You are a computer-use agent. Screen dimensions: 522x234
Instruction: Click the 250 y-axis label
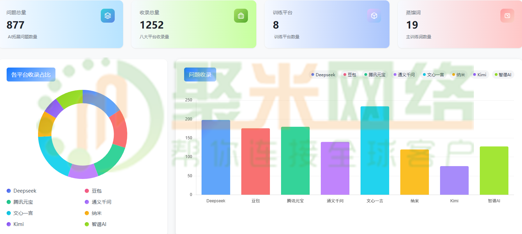tap(189, 100)
